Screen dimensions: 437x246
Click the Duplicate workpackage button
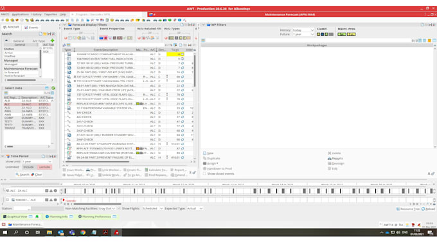[x=211, y=158]
